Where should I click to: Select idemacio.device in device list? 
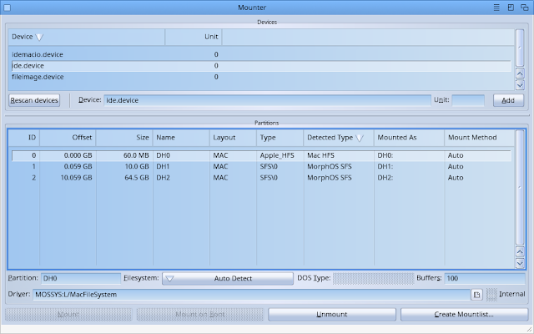(x=261, y=54)
